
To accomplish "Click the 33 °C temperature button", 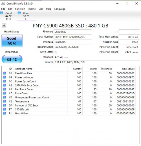I will [12, 59].
